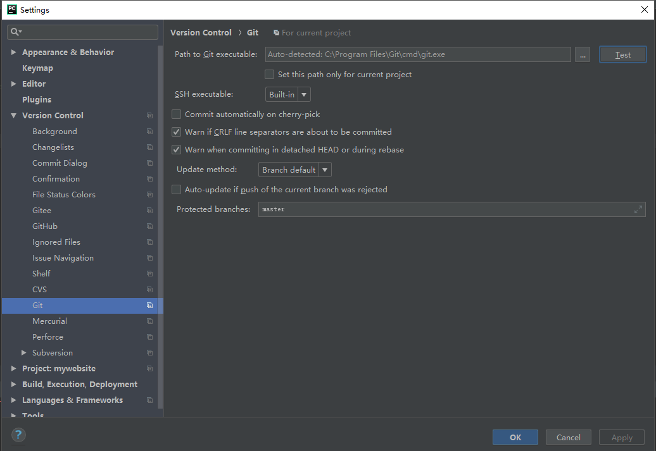Viewport: 656px width, 451px height.
Task: Enable Auto-update if push was rejected
Action: [177, 190]
